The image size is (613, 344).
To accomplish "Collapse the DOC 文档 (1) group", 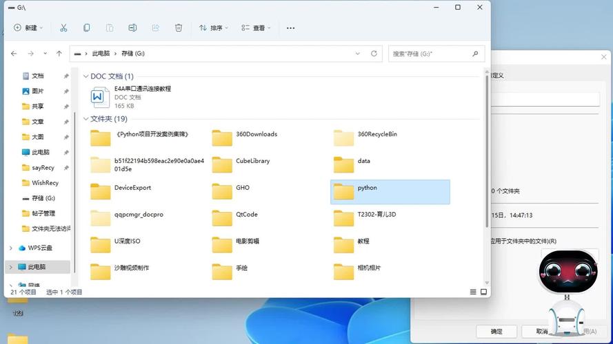I will click(86, 76).
